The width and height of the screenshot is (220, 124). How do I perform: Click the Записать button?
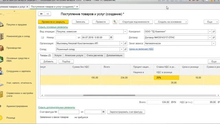point(80,22)
